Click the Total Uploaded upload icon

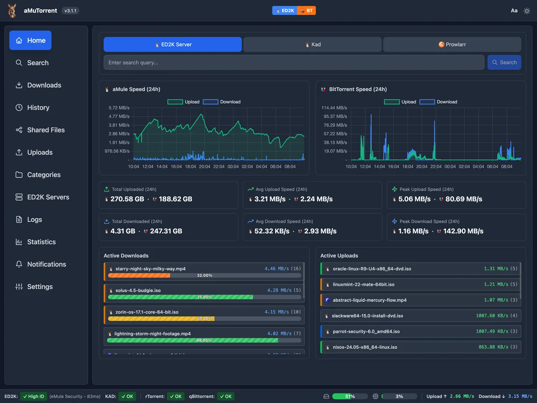107,189
